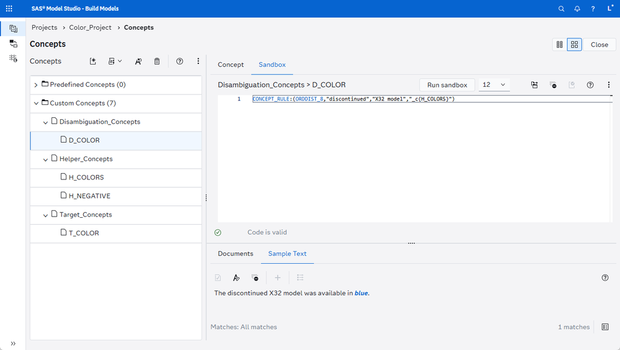Open the font size 12 dropdown

coord(494,85)
